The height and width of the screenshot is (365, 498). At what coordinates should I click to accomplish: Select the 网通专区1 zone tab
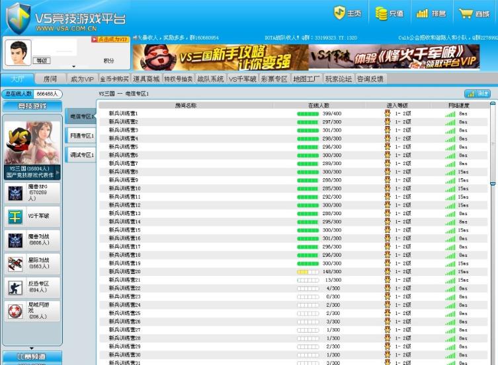[81, 135]
